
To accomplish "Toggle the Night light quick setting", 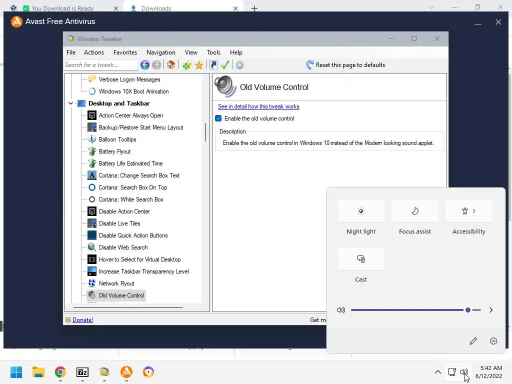I will coord(361,211).
